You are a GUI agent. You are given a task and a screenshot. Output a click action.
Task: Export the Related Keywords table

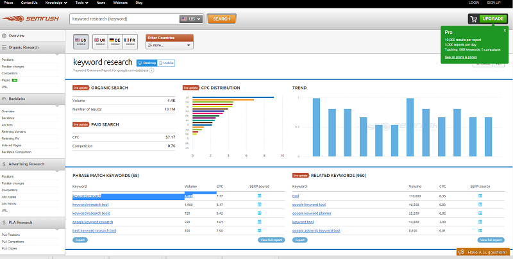[x=300, y=240]
